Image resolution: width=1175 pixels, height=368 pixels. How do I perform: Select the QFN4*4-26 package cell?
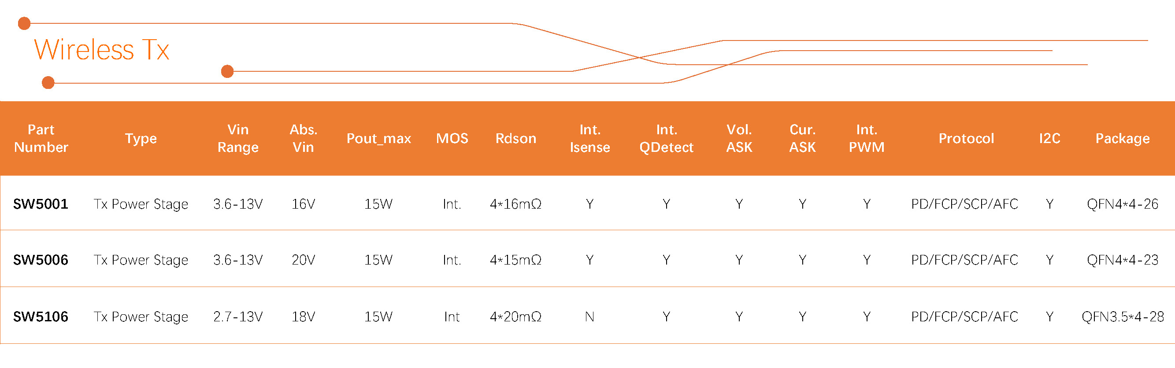click(x=1122, y=204)
